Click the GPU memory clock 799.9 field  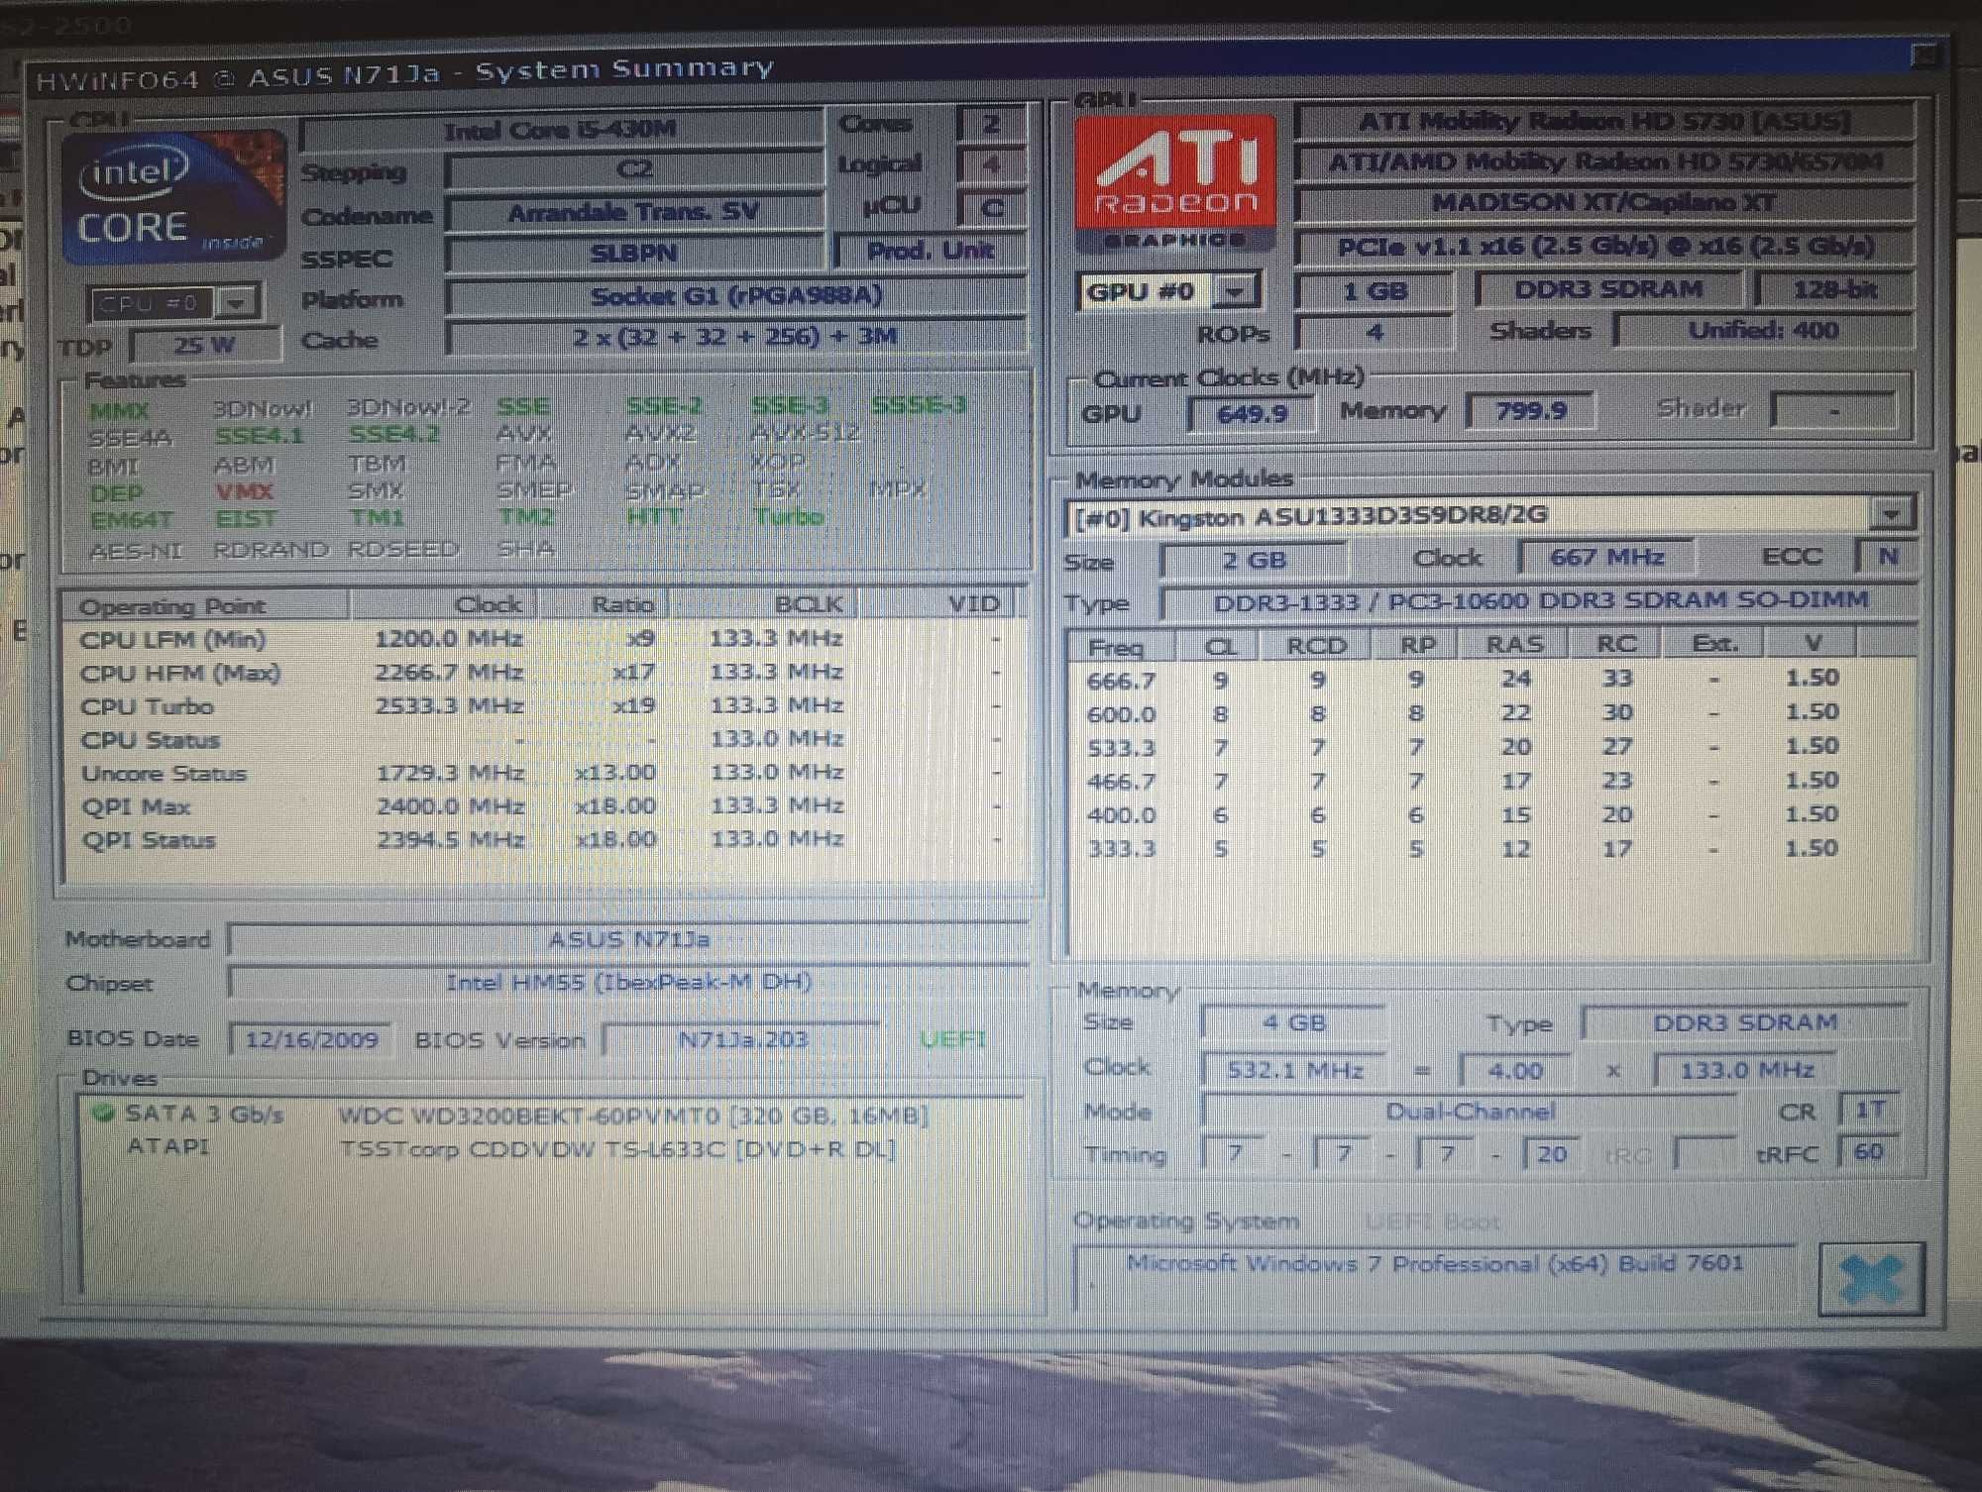[1531, 410]
